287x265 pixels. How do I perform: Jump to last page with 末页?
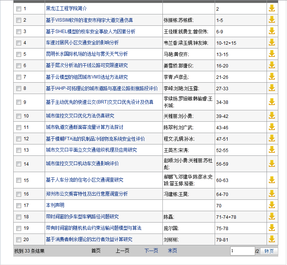tap(172, 251)
